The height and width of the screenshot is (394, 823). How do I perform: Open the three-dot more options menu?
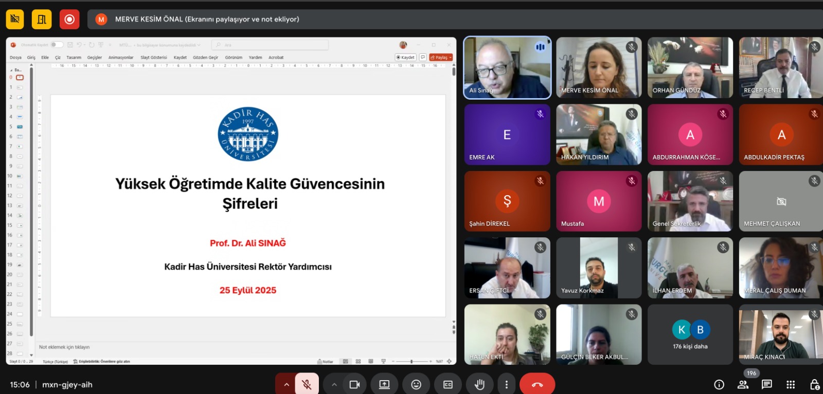(507, 384)
